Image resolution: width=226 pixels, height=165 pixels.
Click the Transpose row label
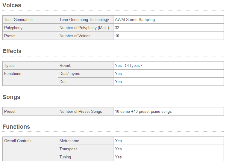tap(68, 149)
